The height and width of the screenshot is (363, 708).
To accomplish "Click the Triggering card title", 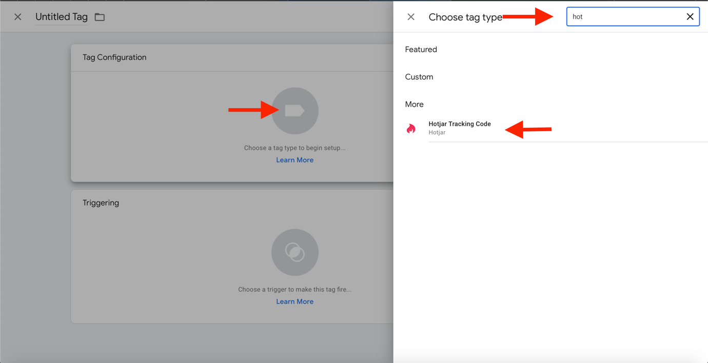I will tap(101, 203).
